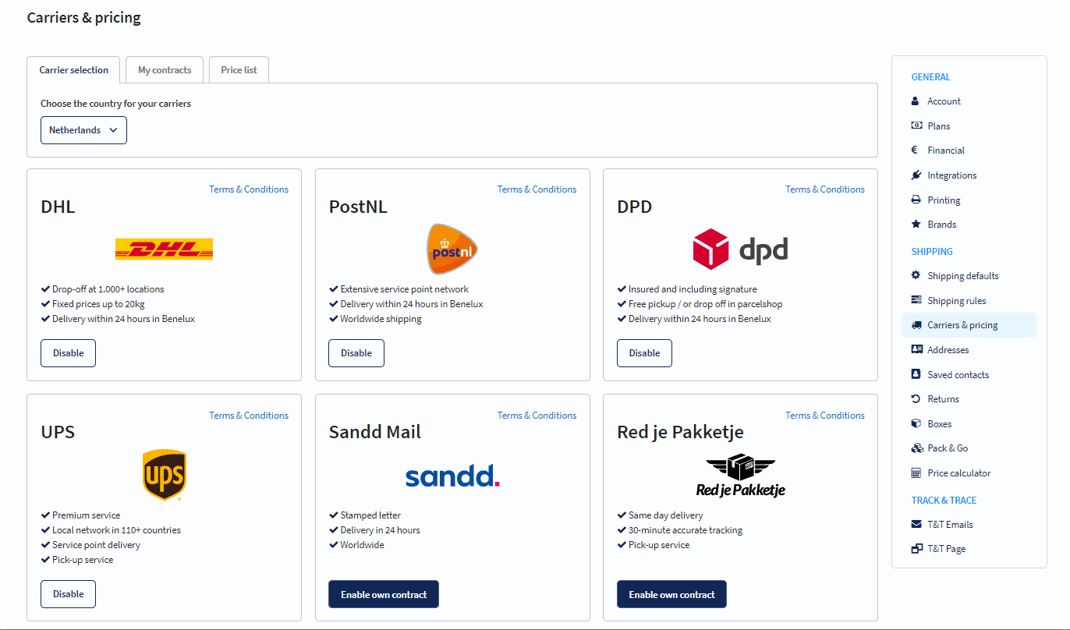The image size is (1070, 630).
Task: Click the gear icon next to Shipping defaults
Action: (916, 275)
